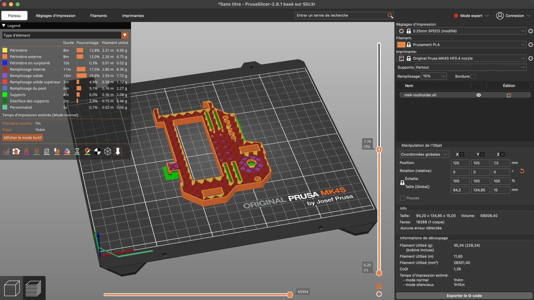Click vertical layer slider lower hexagon thumb

click(379, 273)
